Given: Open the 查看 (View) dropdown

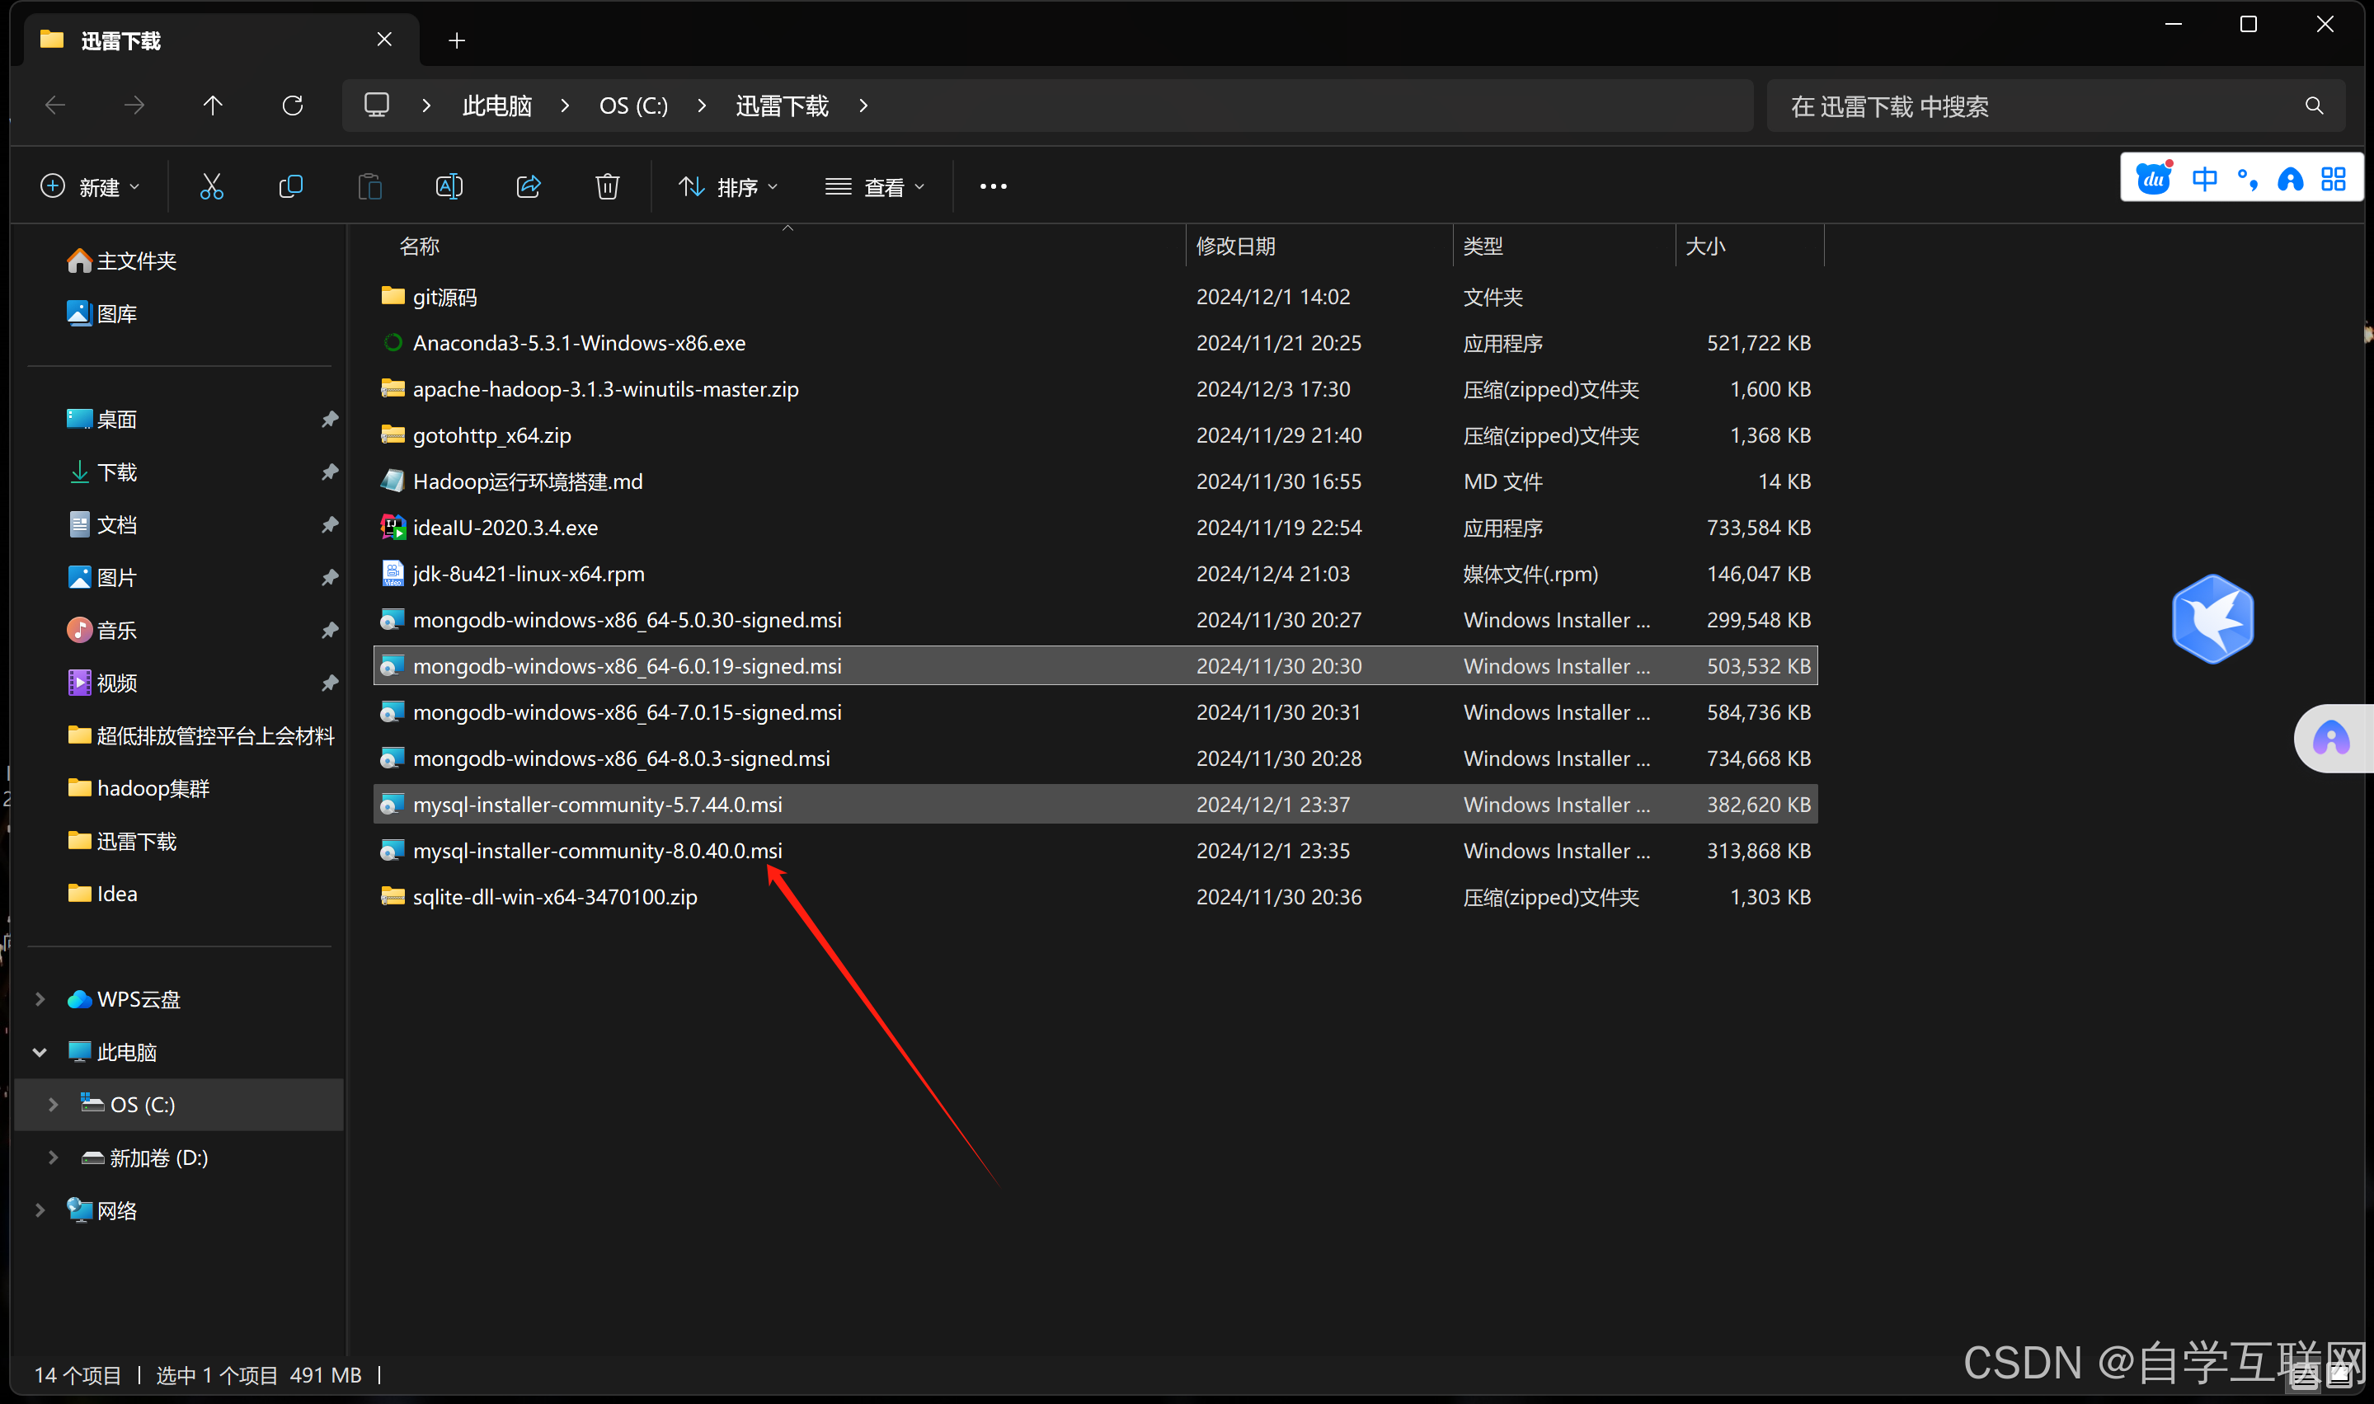Looking at the screenshot, I should click(x=874, y=186).
